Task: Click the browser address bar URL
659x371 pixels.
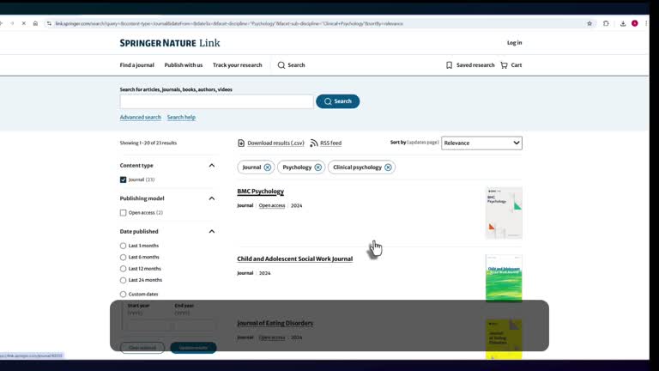Action: (x=229, y=23)
